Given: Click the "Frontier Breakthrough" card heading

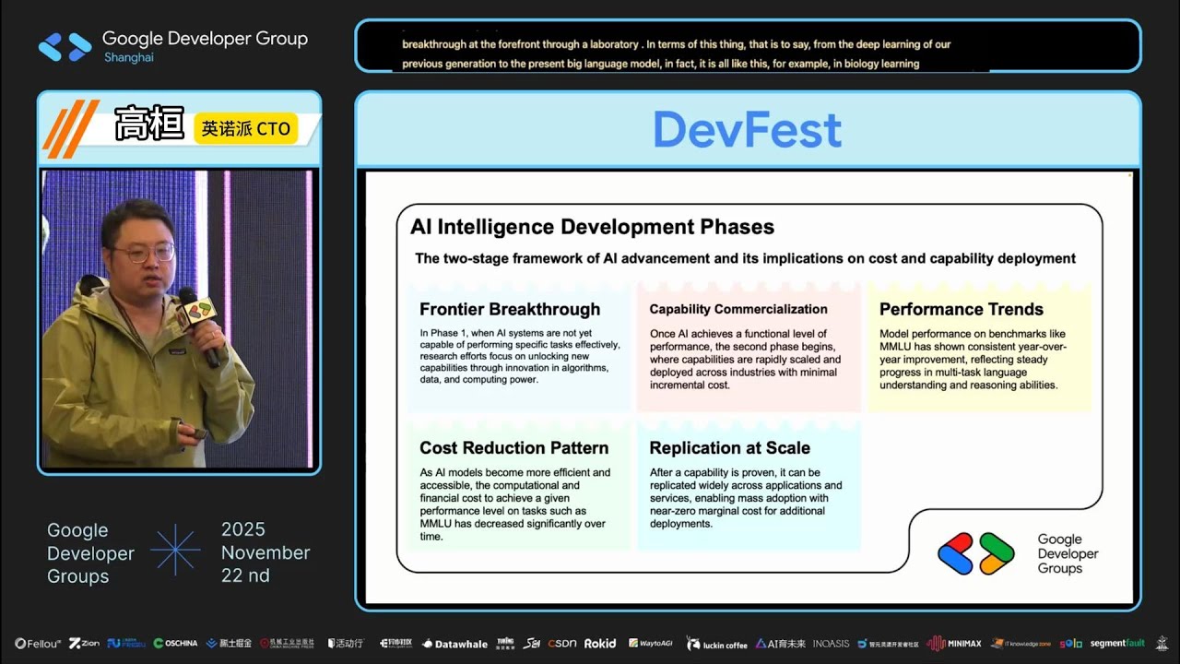Looking at the screenshot, I should 510,309.
